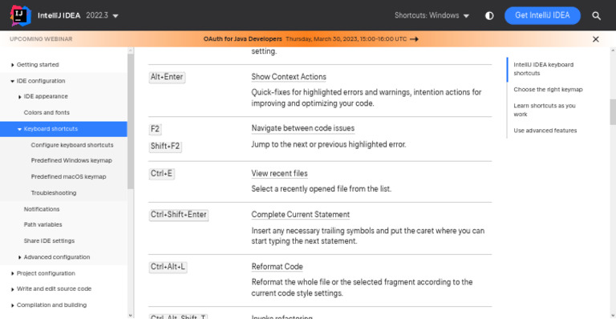Open Predefined macOS keymap page
616x319 pixels.
click(68, 177)
